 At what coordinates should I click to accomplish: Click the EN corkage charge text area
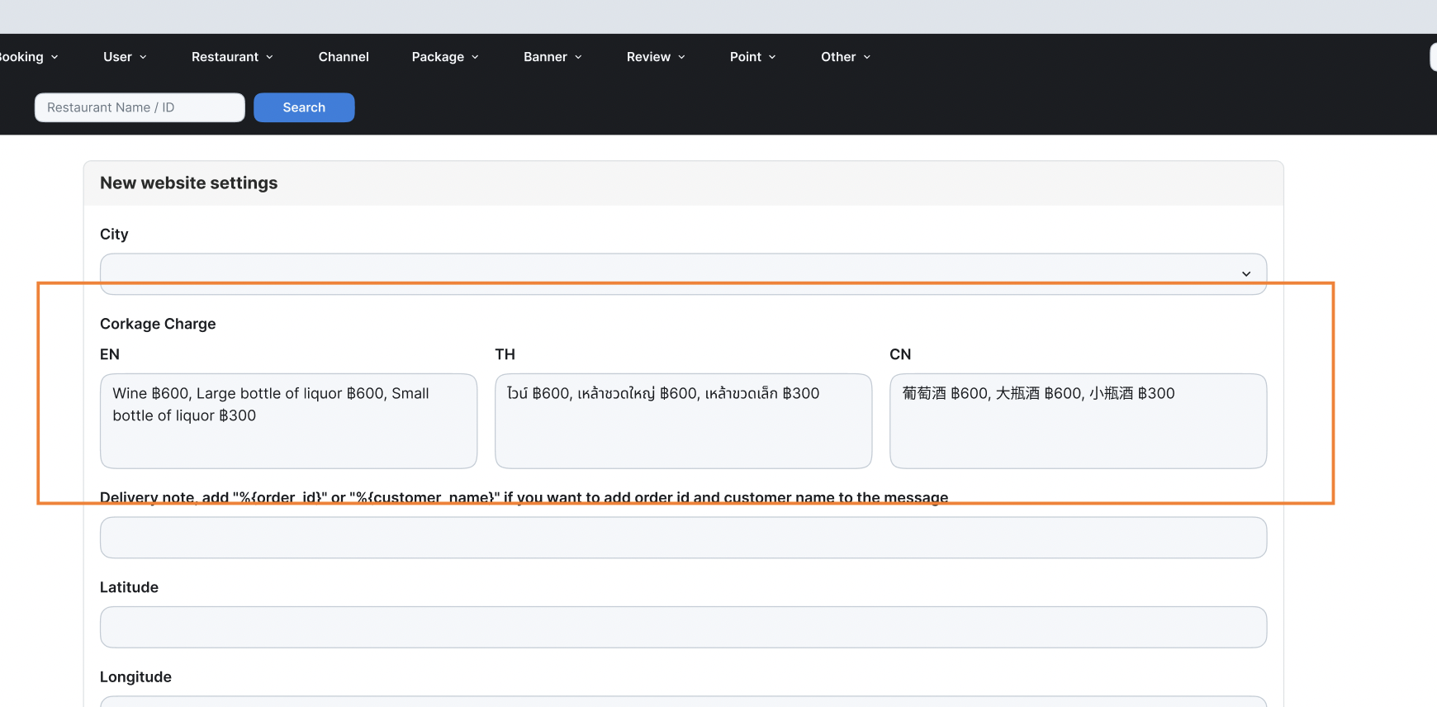[x=288, y=421]
